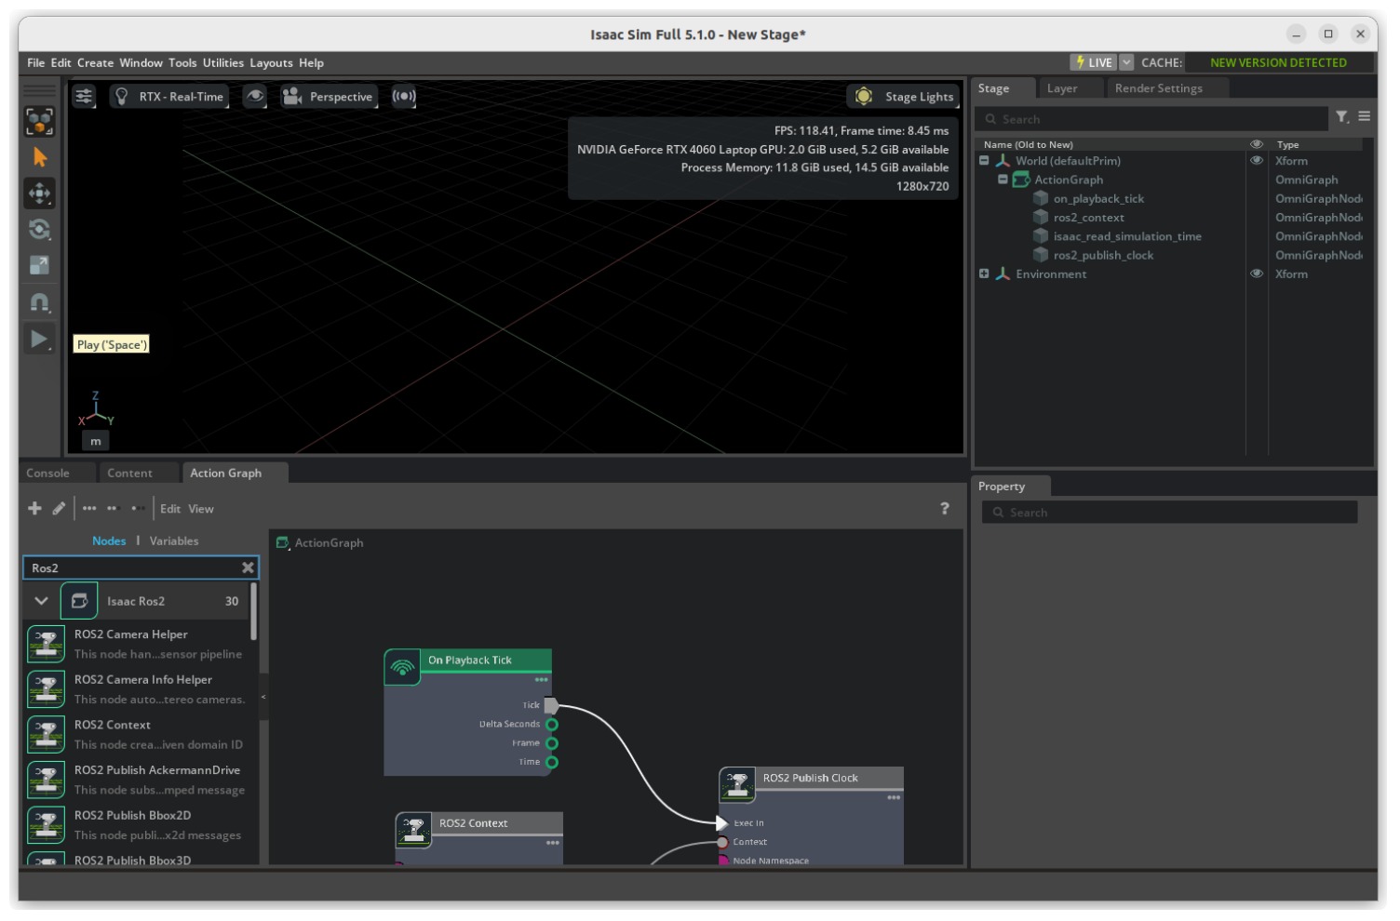Image resolution: width=1400 pixels, height=921 pixels.
Task: Toggle the Snap magnet tool
Action: tap(39, 302)
